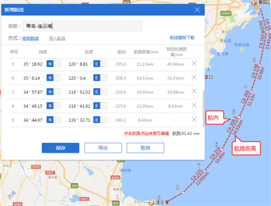Edit latitude 34° 44.97' in row 9
The height and width of the screenshot is (206, 271).
tap(34, 120)
